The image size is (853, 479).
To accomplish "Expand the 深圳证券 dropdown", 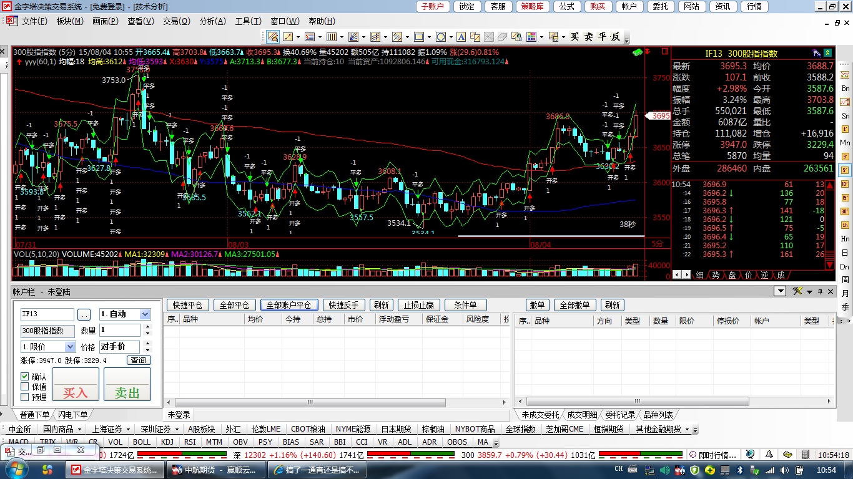I will pos(177,430).
